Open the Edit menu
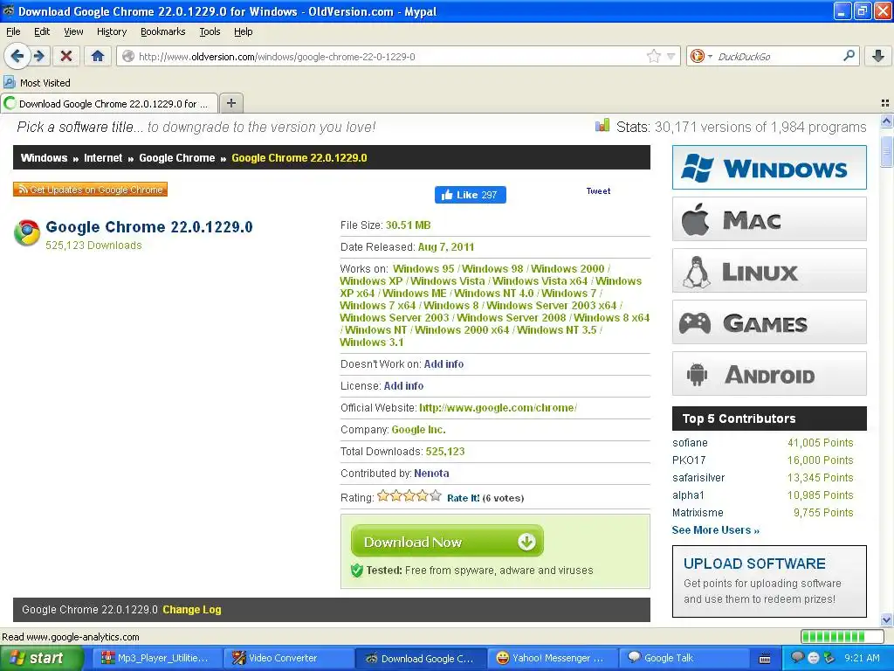This screenshot has height=671, width=894. tap(42, 31)
